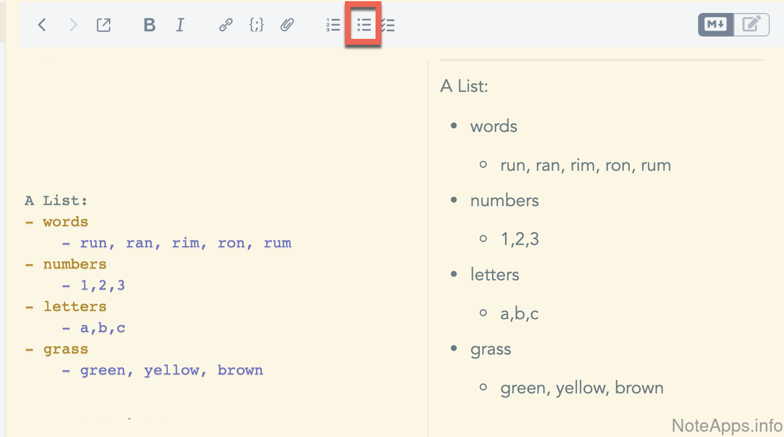The height and width of the screenshot is (437, 784).
Task: Click 'green, yellow, brown' in the Markdown source
Action: pos(171,370)
